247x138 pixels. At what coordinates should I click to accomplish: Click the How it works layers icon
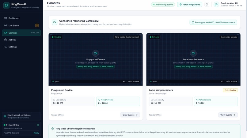5,116
